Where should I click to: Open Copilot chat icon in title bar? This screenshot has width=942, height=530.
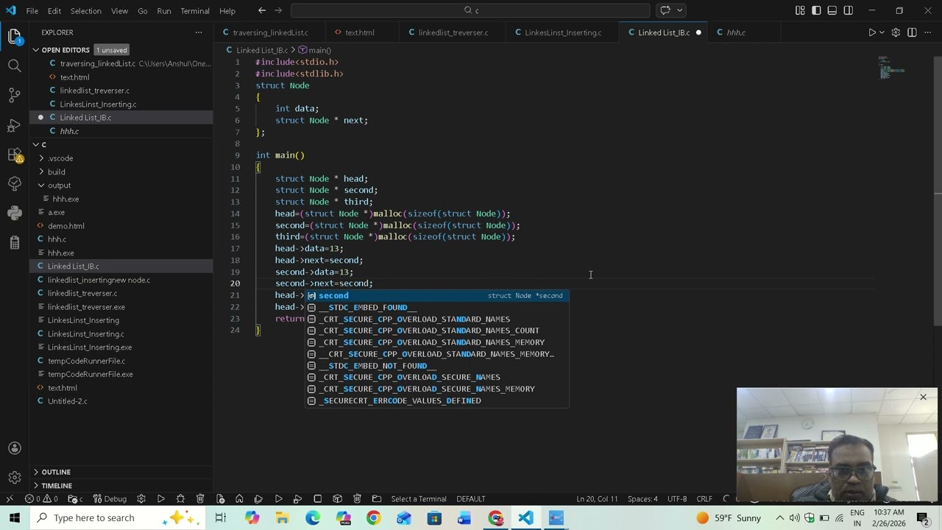pos(665,10)
